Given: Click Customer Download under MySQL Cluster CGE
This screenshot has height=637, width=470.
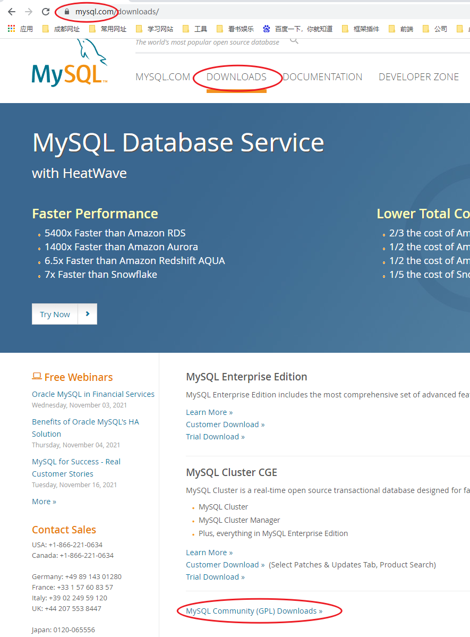Looking at the screenshot, I should [225, 565].
